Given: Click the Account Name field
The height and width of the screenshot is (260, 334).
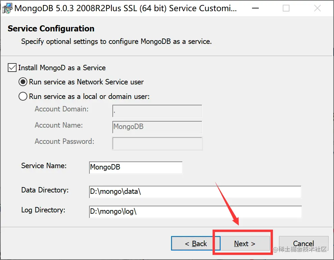Looking at the screenshot, I should pos(157,127).
